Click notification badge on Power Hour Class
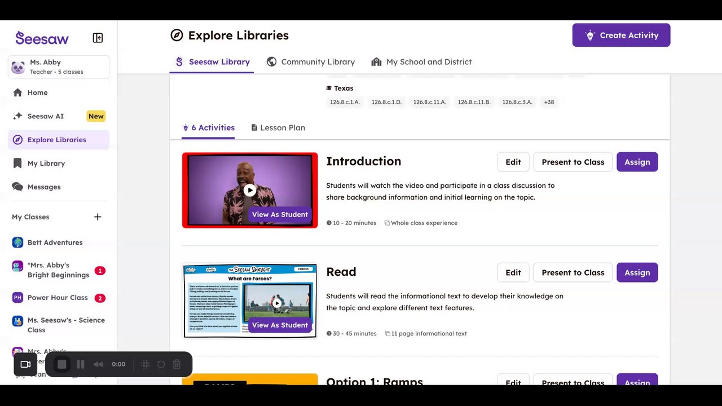Viewport: 722px width, 406px height. (x=100, y=298)
